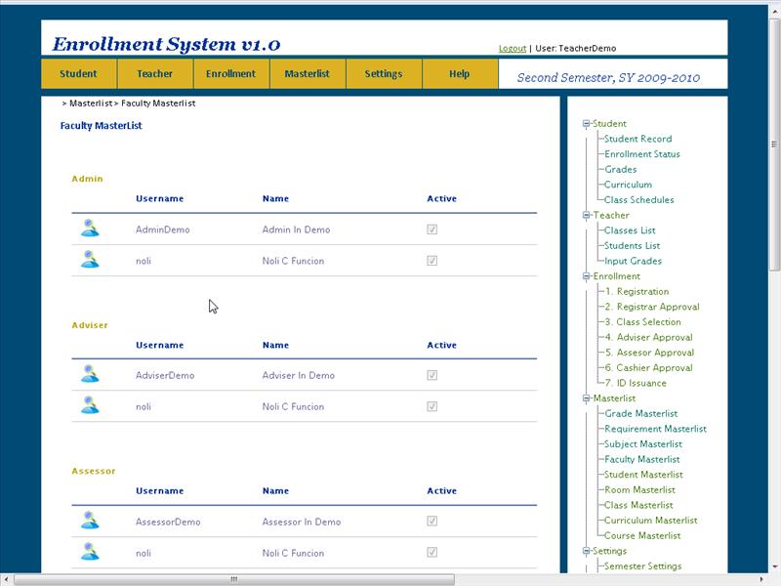Open Student Masterlist in sidebar
Image resolution: width=781 pixels, height=586 pixels.
643,475
